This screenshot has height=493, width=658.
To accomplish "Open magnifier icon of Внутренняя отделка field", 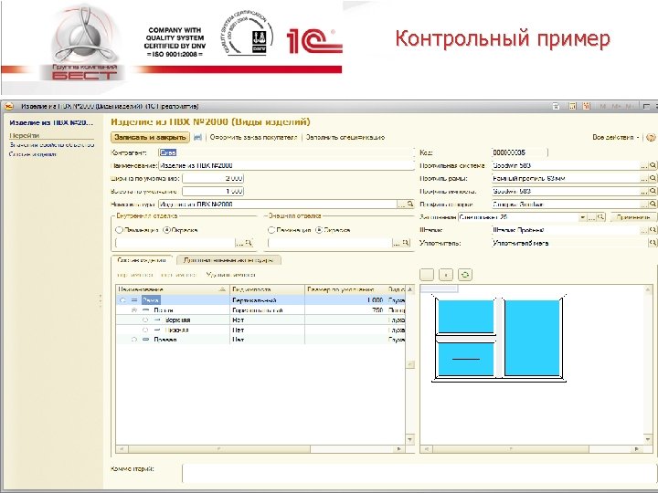I will [249, 243].
